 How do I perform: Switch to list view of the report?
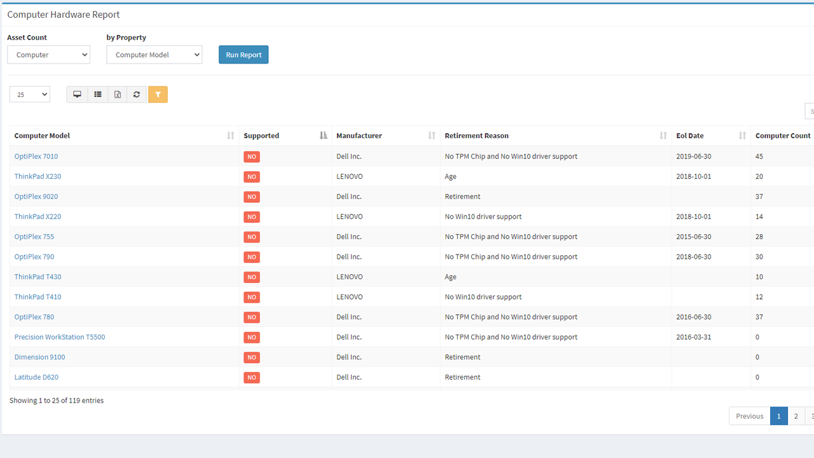coord(97,94)
